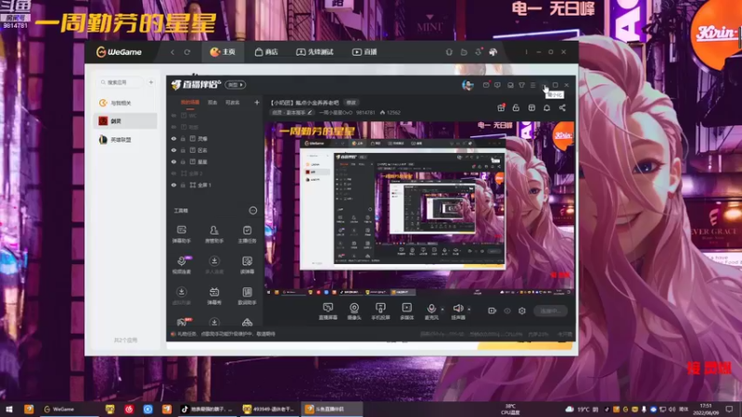Toggle lock on the 灵魂 layer

point(183,138)
